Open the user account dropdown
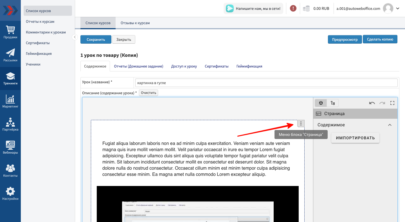This screenshot has width=405, height=222. 397,8
